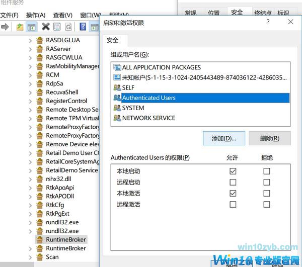Toggle Deny for 本地启动

click(x=267, y=171)
